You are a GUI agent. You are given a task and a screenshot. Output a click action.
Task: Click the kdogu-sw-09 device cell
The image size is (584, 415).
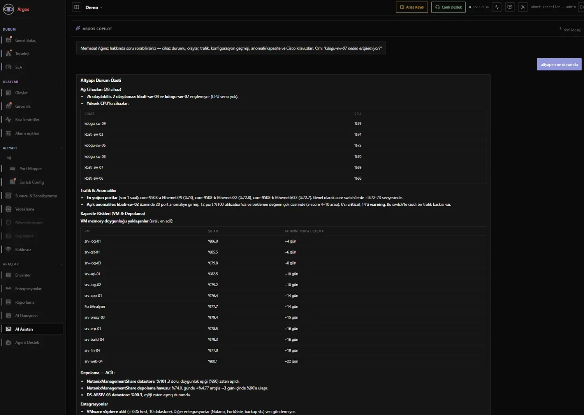(x=95, y=123)
